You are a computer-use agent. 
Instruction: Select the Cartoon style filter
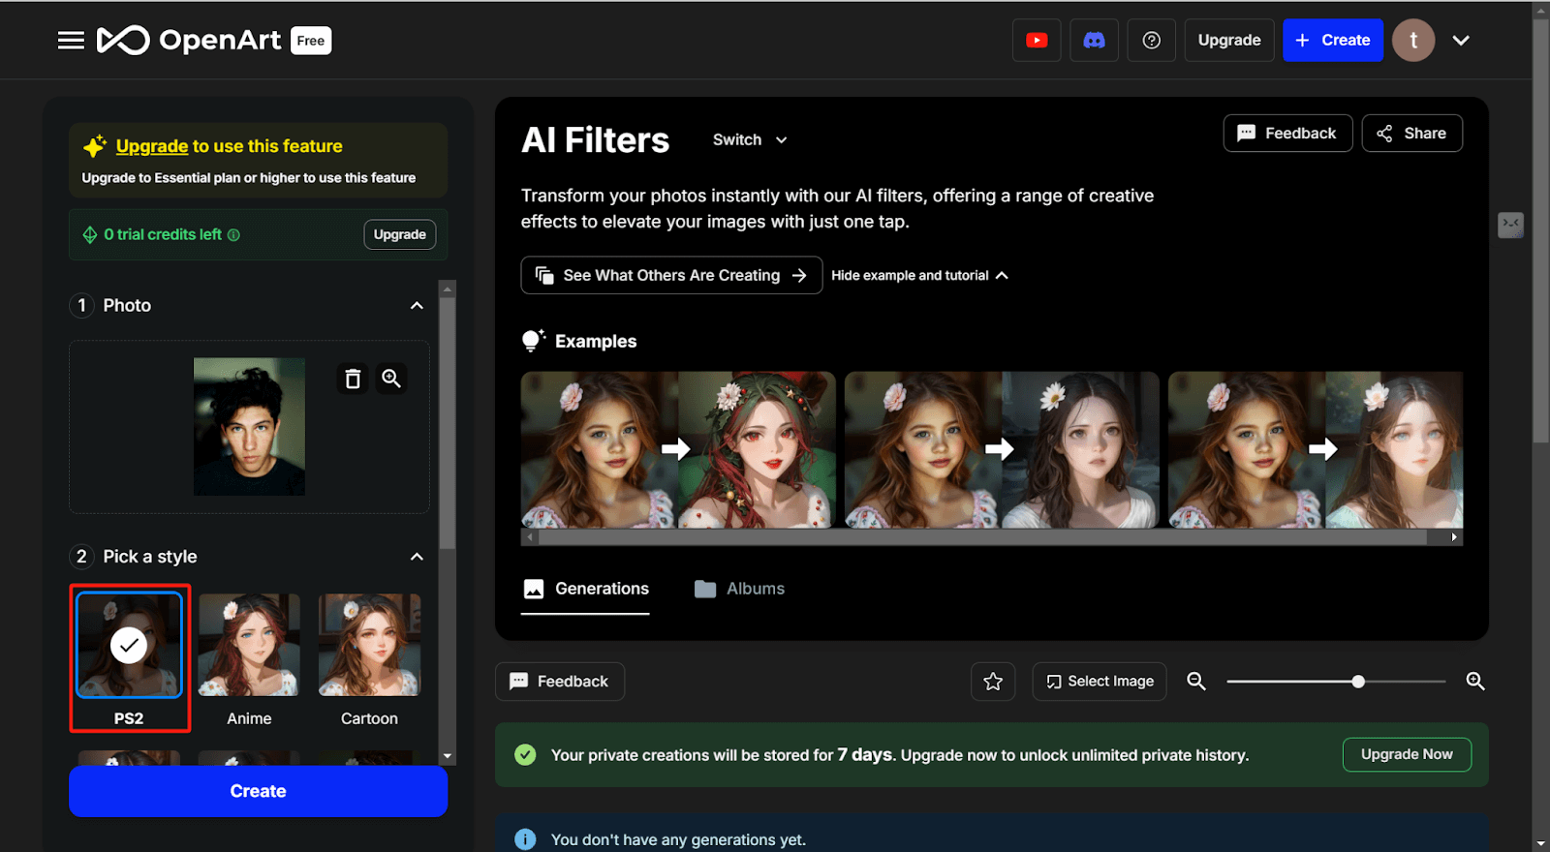369,647
